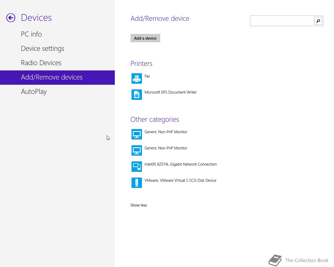Click the first Generic Non-PnP Monitor icon
Viewport: 334px width, 267px height.
137,134
